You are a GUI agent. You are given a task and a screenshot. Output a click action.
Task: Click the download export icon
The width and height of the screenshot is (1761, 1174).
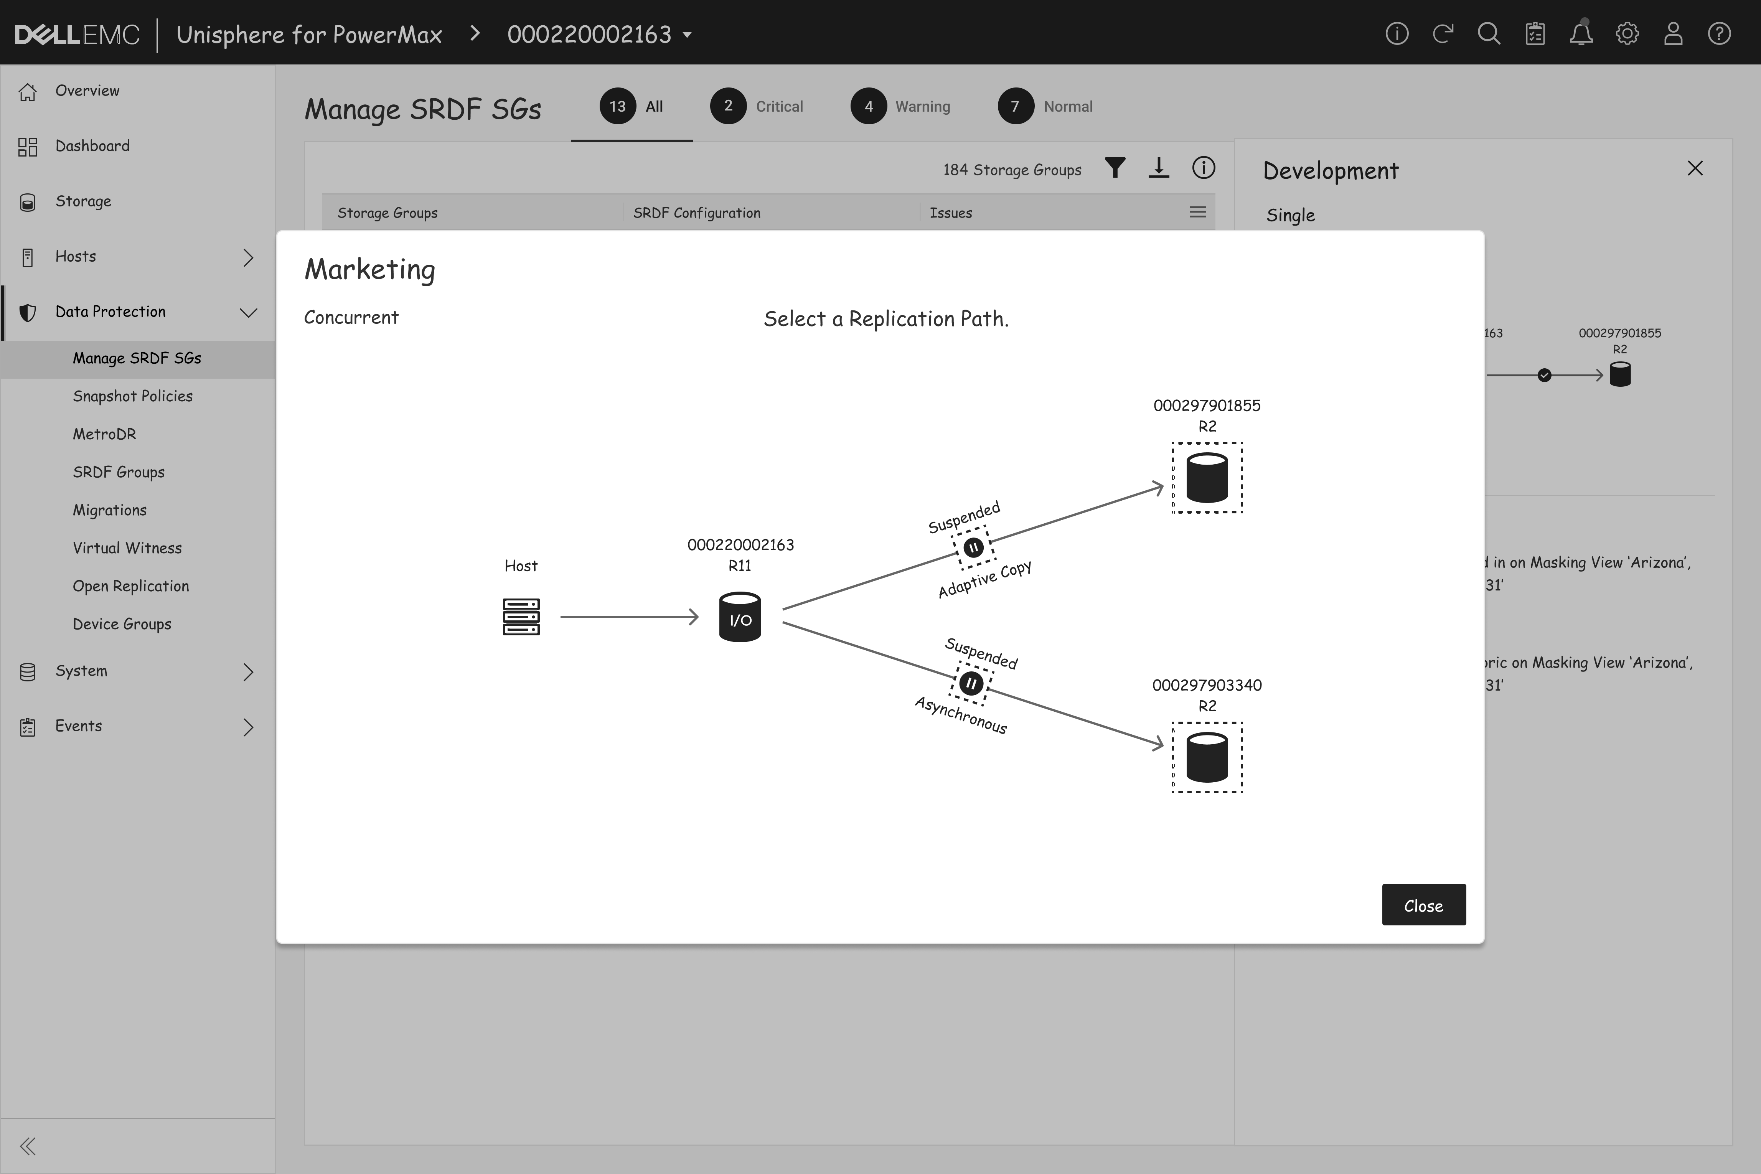click(x=1158, y=168)
